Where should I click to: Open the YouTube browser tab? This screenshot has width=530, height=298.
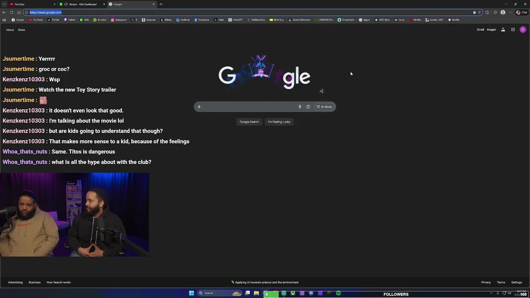32,4
